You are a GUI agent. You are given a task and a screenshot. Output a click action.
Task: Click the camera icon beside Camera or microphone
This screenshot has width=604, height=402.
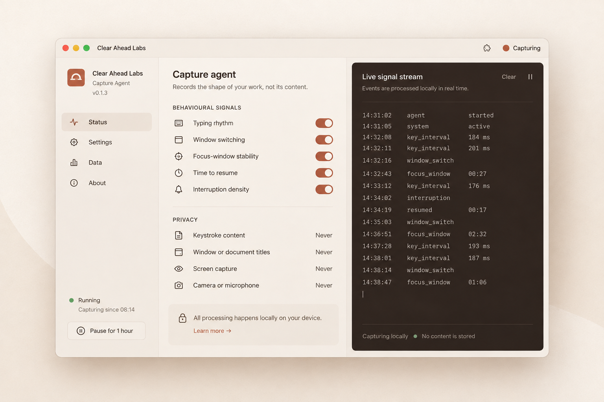[179, 285]
